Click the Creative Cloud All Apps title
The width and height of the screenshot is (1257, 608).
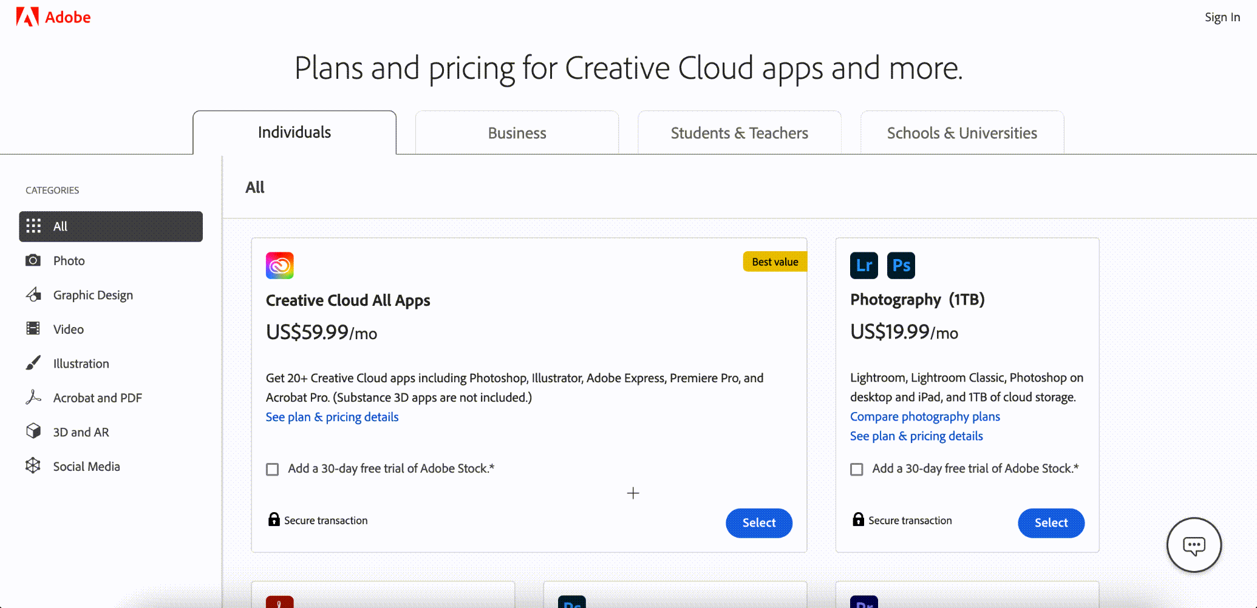[348, 300]
